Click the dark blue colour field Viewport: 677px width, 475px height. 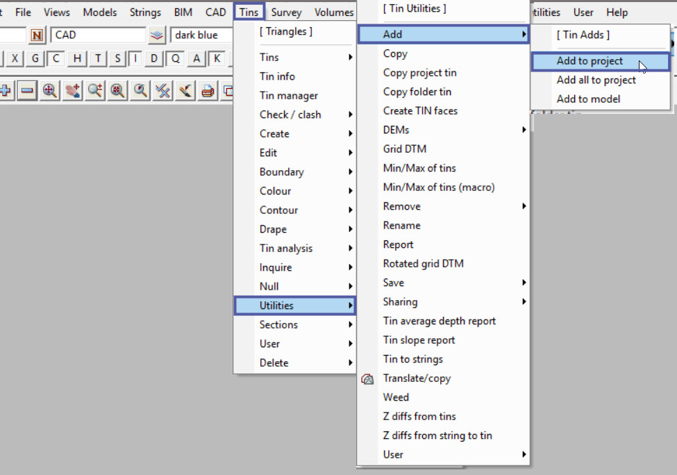[201, 35]
